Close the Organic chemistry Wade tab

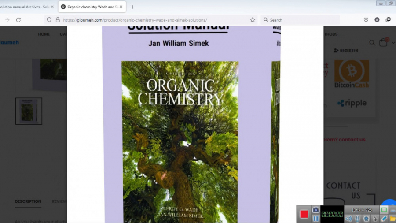121,7
